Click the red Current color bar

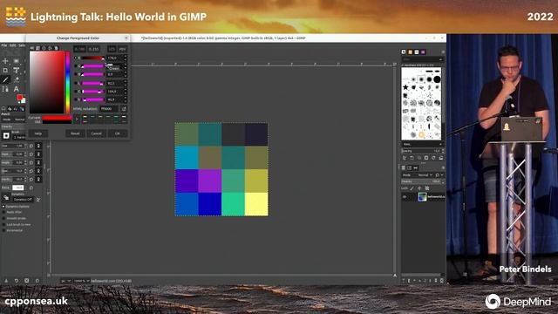pyautogui.click(x=57, y=118)
